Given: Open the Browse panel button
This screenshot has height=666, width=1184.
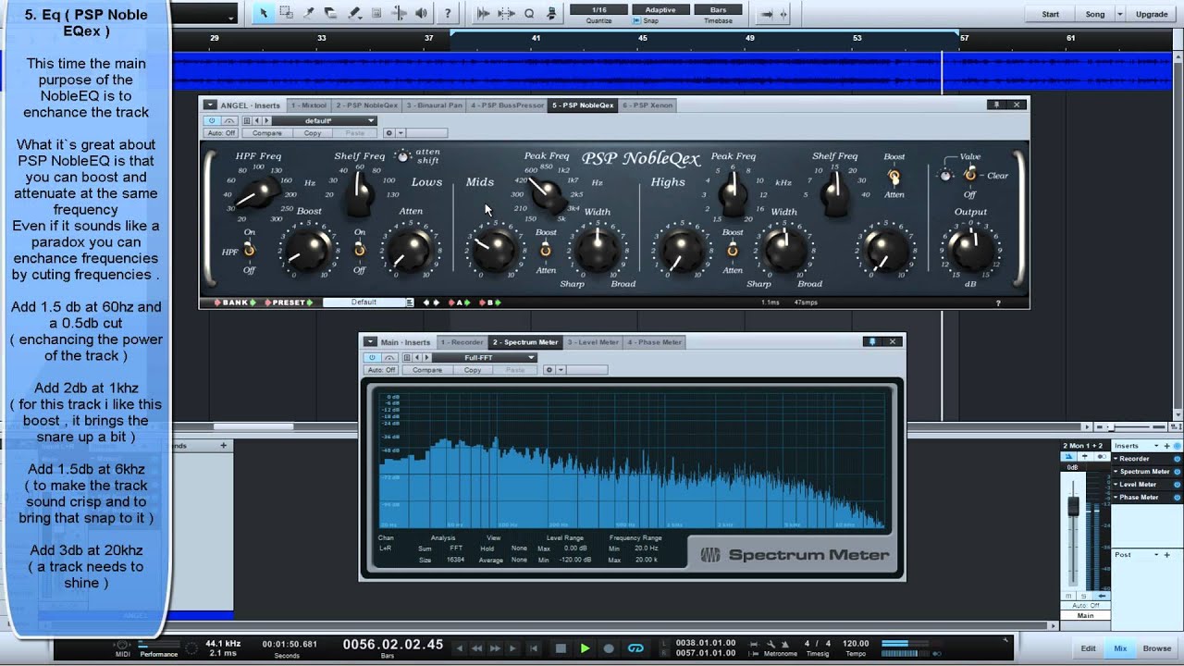Looking at the screenshot, I should pos(1156,648).
